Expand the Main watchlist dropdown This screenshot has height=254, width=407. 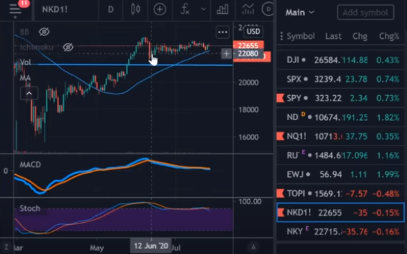pos(300,12)
